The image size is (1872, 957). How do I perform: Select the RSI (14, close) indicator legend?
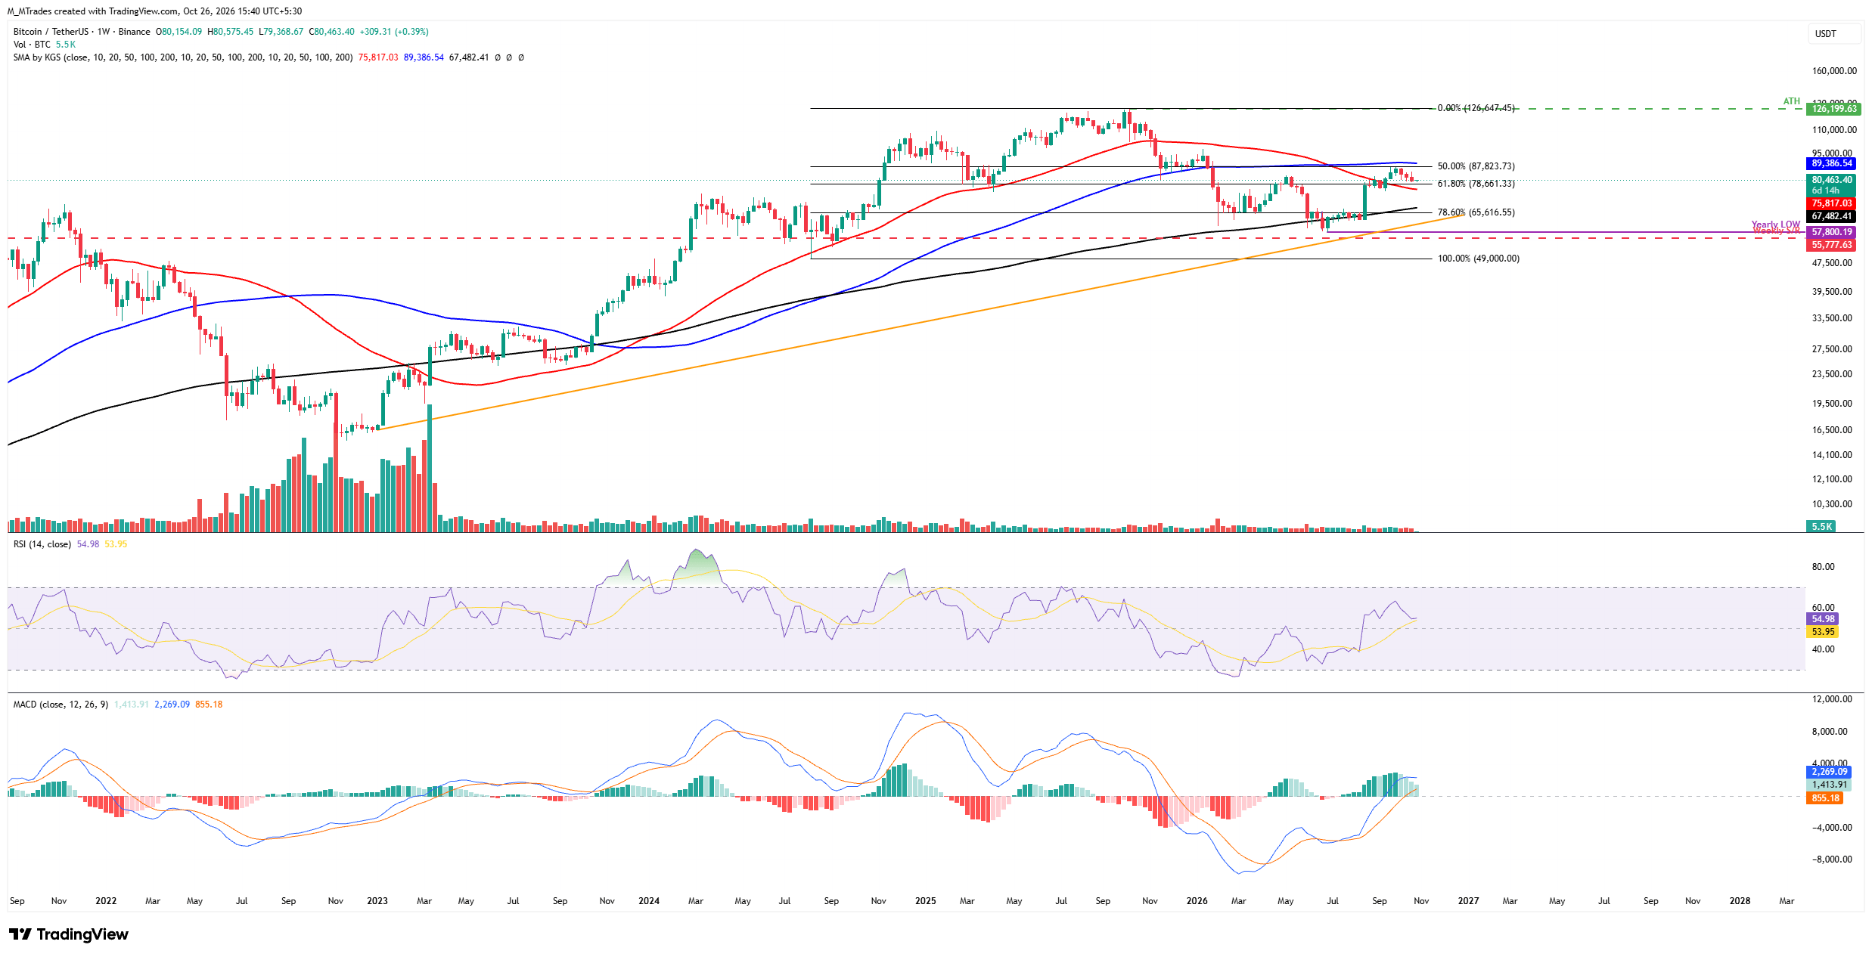point(42,544)
